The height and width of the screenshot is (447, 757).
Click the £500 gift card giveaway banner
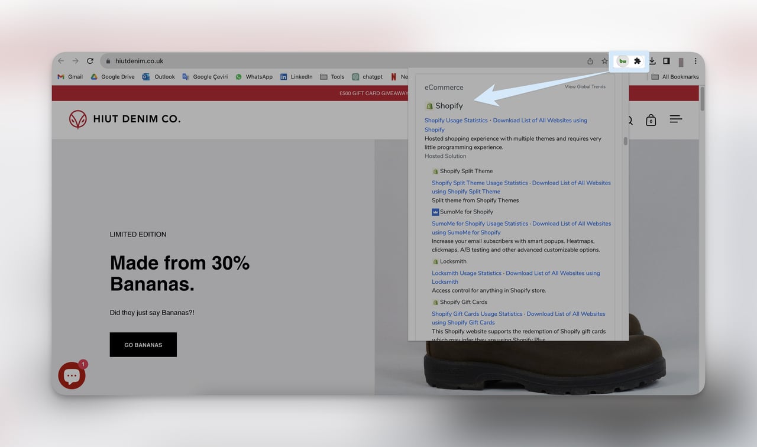[x=374, y=93]
